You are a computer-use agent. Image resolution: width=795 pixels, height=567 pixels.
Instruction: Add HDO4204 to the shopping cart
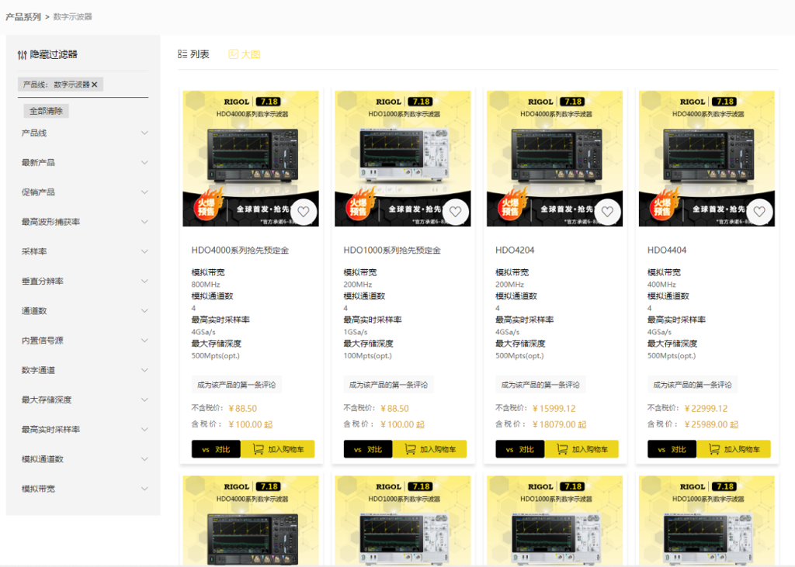click(581, 449)
